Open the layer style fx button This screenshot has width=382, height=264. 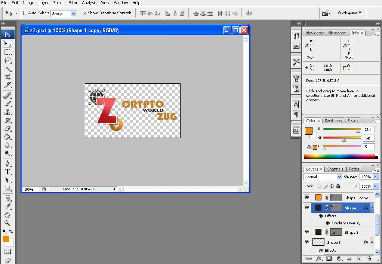319,258
